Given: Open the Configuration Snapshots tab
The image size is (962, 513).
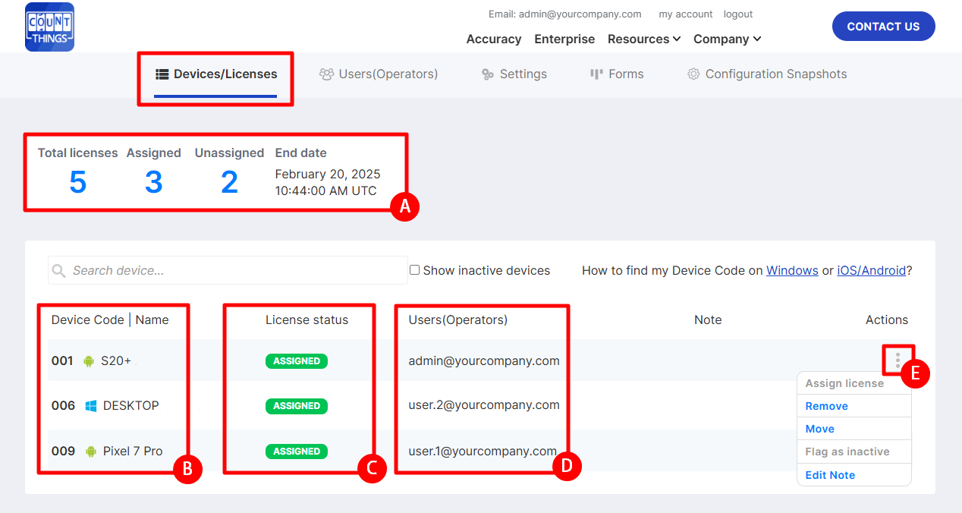Looking at the screenshot, I should (x=766, y=74).
